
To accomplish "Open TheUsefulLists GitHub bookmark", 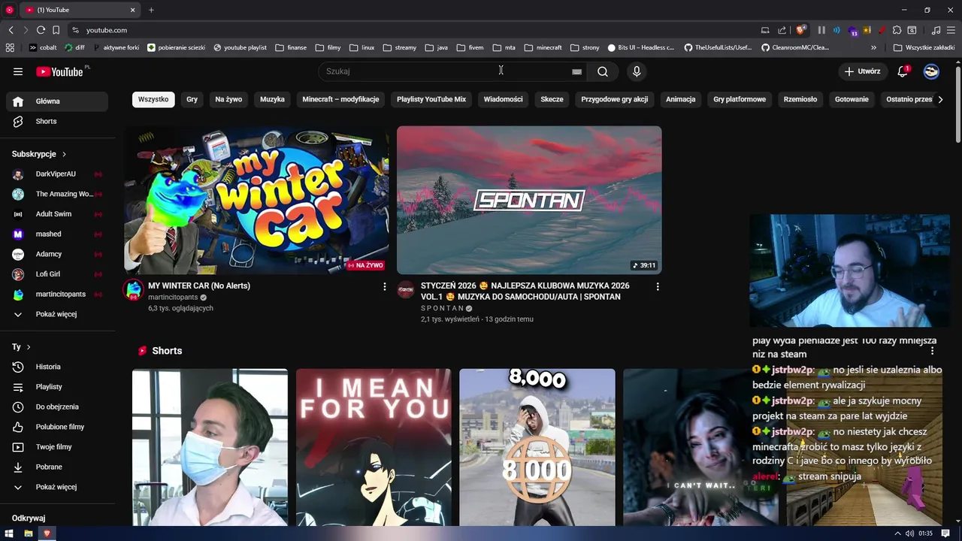I will coord(718,47).
